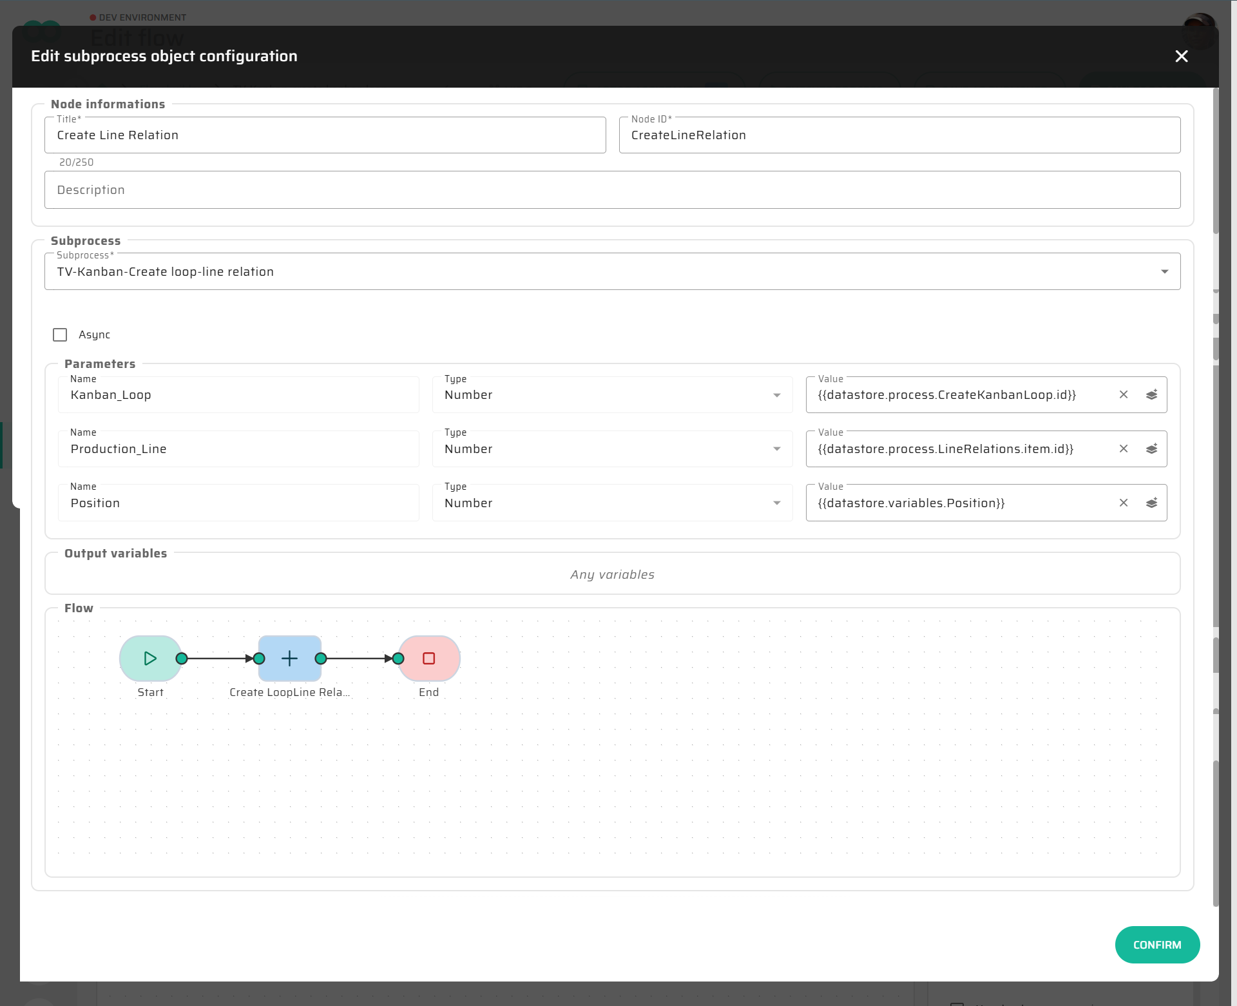Clear the Kanban_Loop value field
This screenshot has width=1237, height=1006.
[x=1124, y=394]
